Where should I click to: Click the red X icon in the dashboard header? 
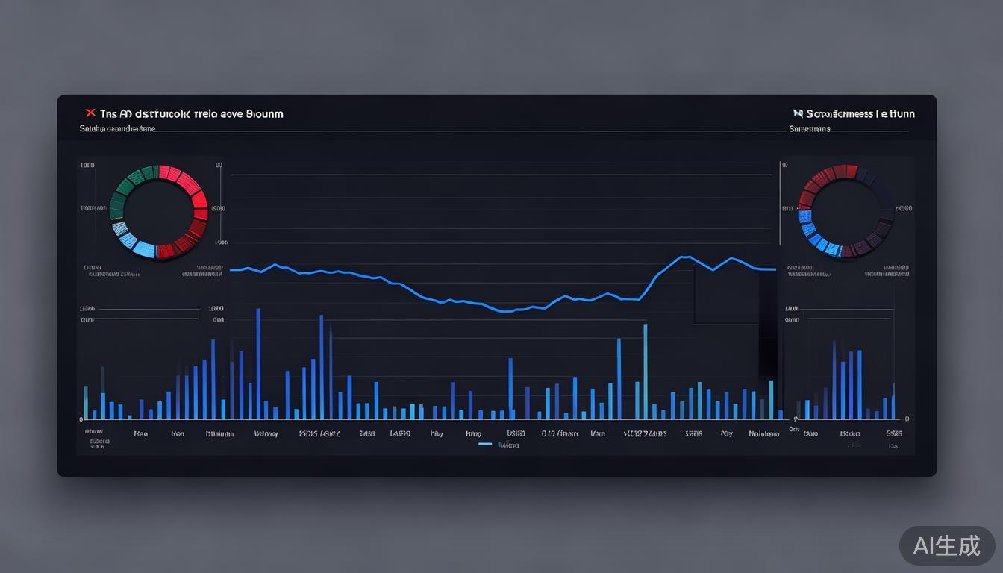click(90, 113)
